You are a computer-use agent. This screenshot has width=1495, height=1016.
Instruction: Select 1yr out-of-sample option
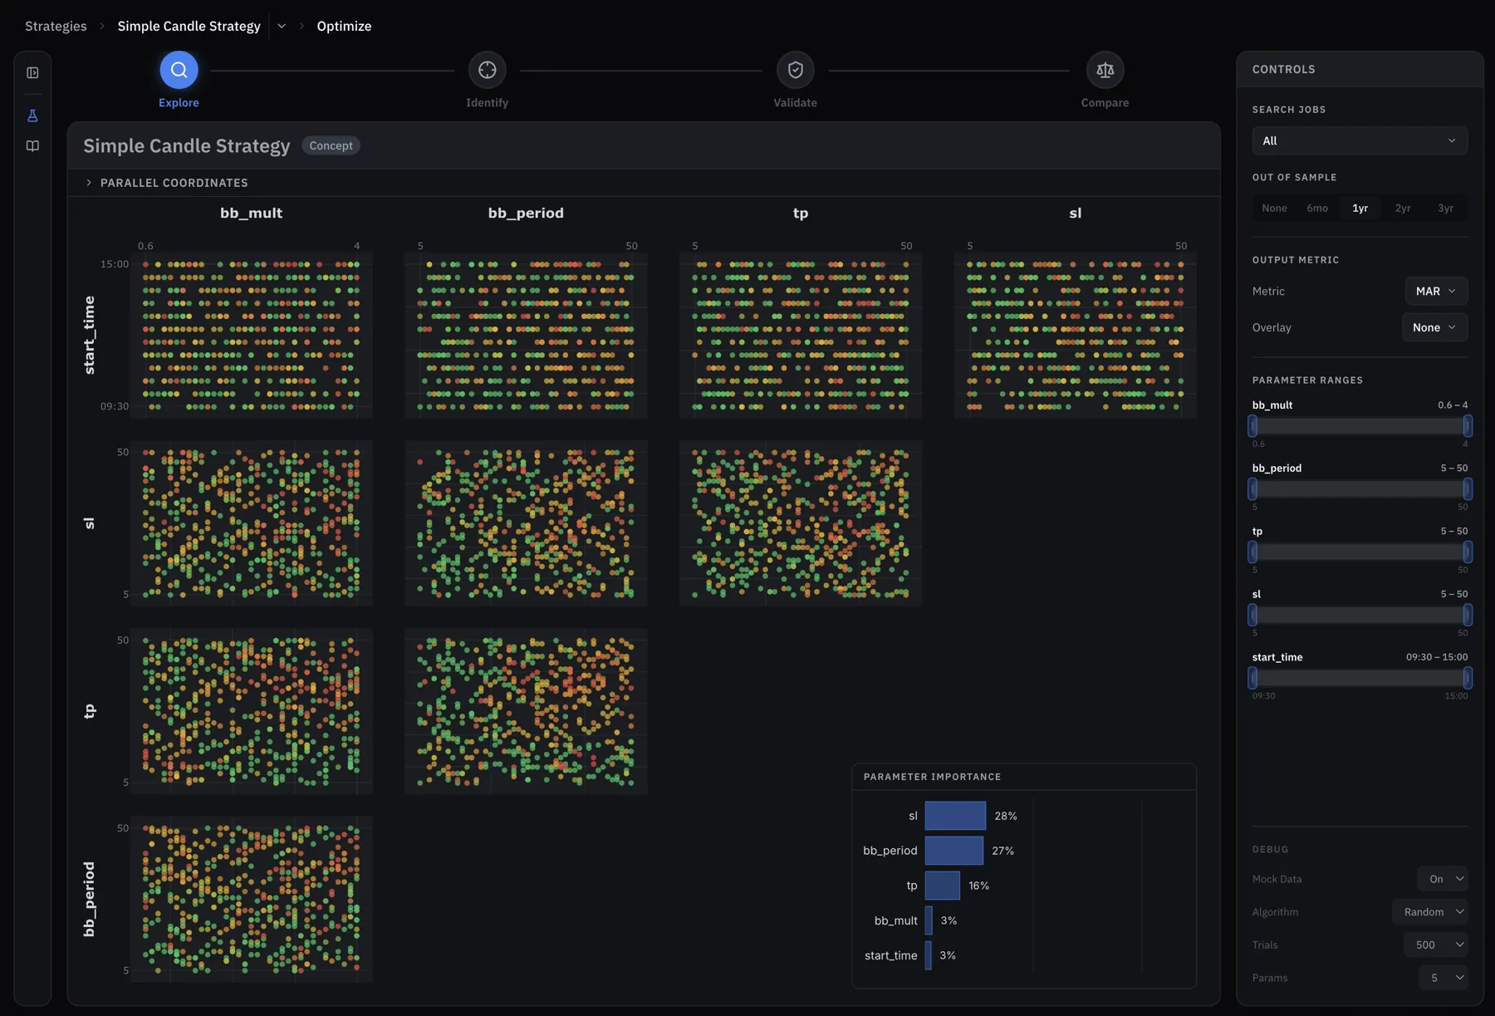tap(1360, 209)
